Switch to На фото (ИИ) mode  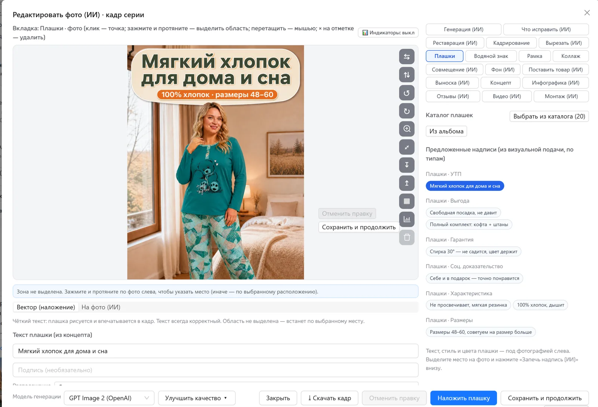[101, 307]
